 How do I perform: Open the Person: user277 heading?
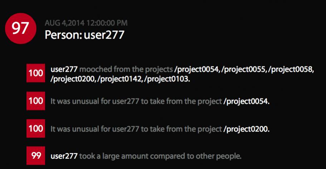pos(84,35)
